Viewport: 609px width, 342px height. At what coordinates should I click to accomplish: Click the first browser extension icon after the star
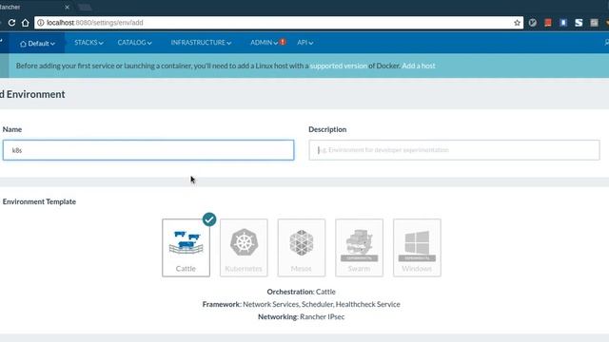coord(533,23)
